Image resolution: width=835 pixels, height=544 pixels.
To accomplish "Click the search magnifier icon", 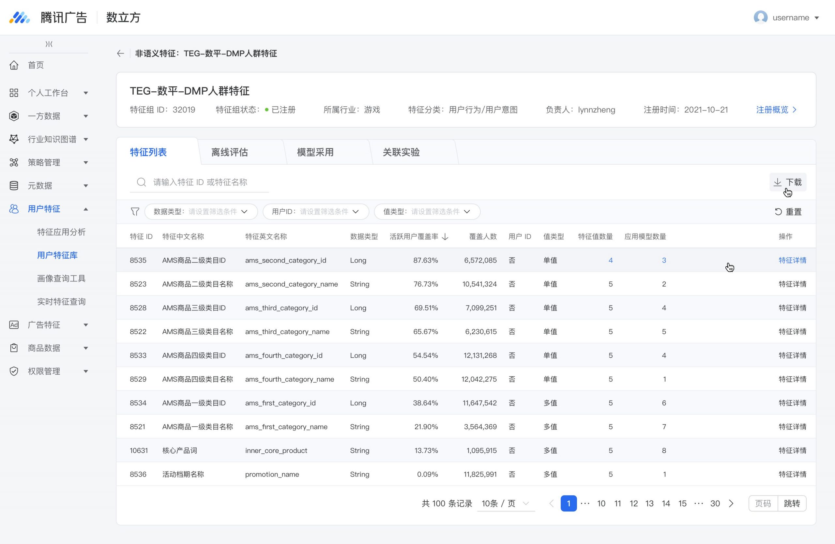I will point(141,182).
